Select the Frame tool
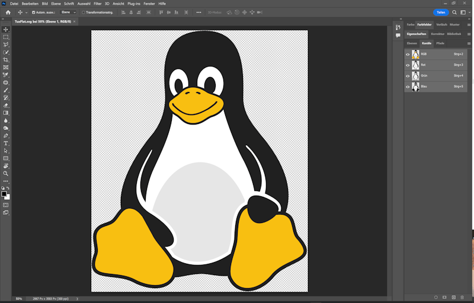The image size is (474, 303). click(x=6, y=68)
